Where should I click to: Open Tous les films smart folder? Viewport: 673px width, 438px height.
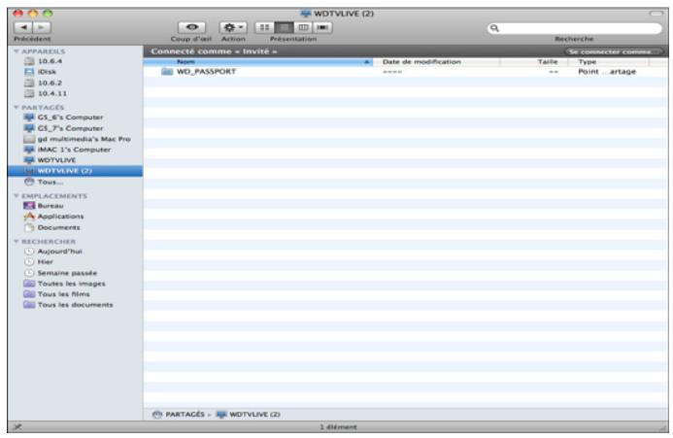tap(56, 294)
